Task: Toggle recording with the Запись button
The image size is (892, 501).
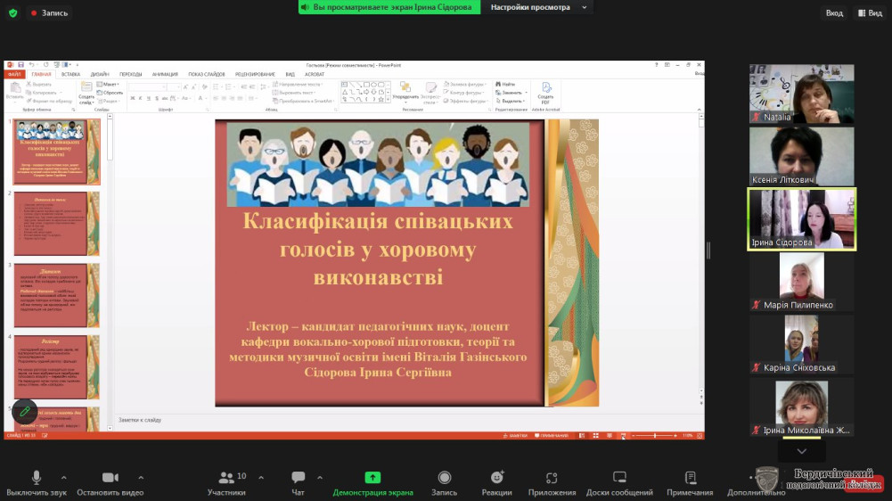Action: coord(444,478)
